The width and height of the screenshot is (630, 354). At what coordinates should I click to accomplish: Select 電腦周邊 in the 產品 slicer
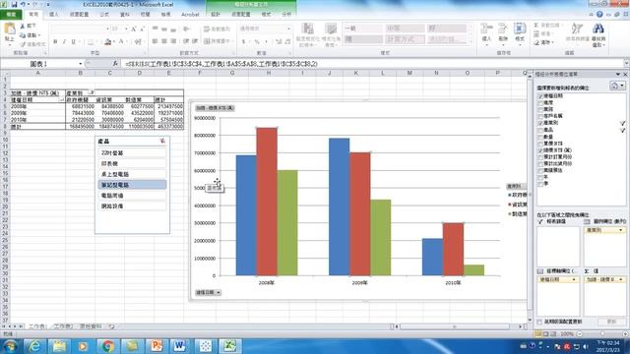(x=132, y=196)
